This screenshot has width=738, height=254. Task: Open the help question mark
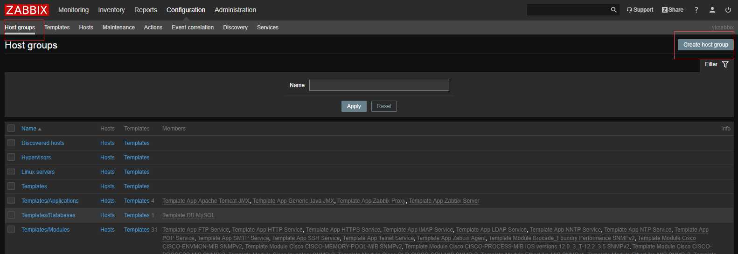(x=696, y=10)
